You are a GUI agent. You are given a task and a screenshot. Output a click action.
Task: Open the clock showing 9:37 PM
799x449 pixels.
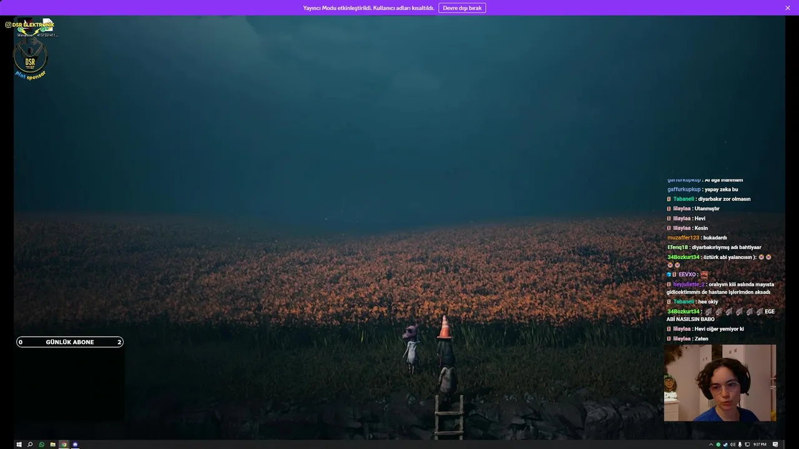click(760, 445)
